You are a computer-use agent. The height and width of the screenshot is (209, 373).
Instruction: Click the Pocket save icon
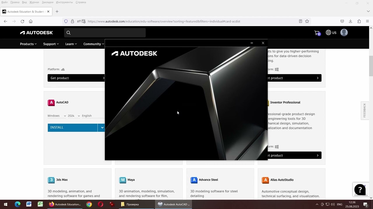[x=342, y=21]
